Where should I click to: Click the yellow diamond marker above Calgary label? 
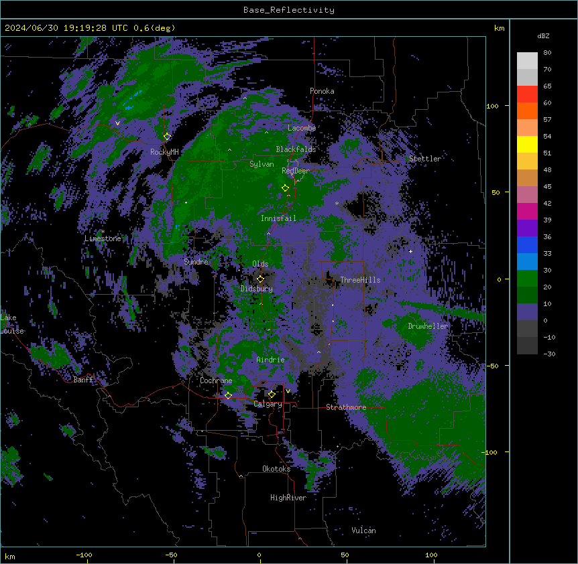point(272,395)
